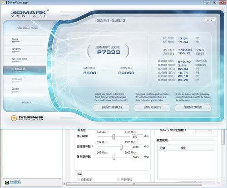
Task: Click the GPU TEST 1 value 17.51
Action: tap(183, 38)
